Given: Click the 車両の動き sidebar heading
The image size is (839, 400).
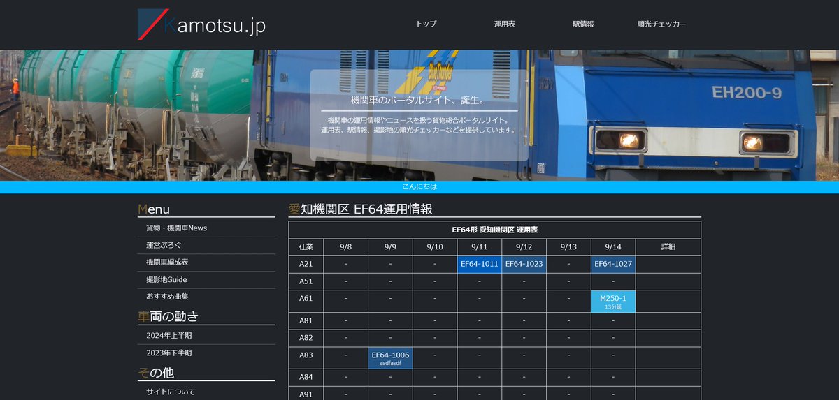Looking at the screenshot, I should point(168,316).
